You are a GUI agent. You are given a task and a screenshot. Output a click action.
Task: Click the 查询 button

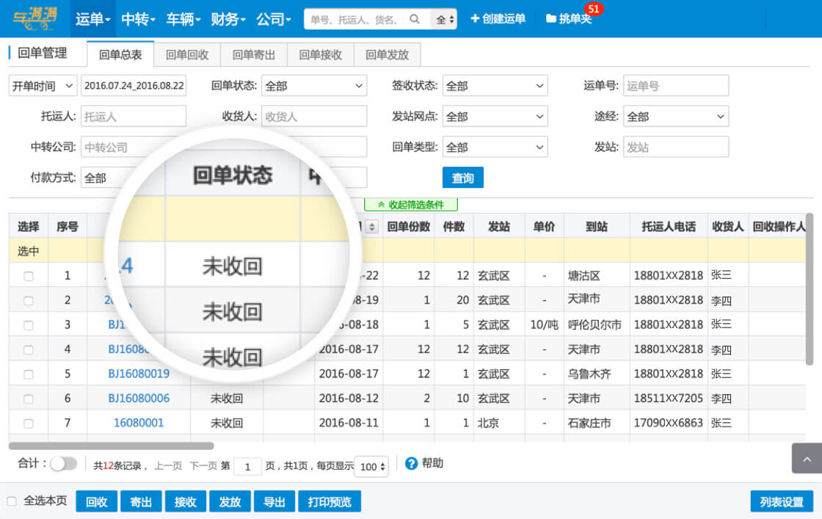[x=463, y=178]
